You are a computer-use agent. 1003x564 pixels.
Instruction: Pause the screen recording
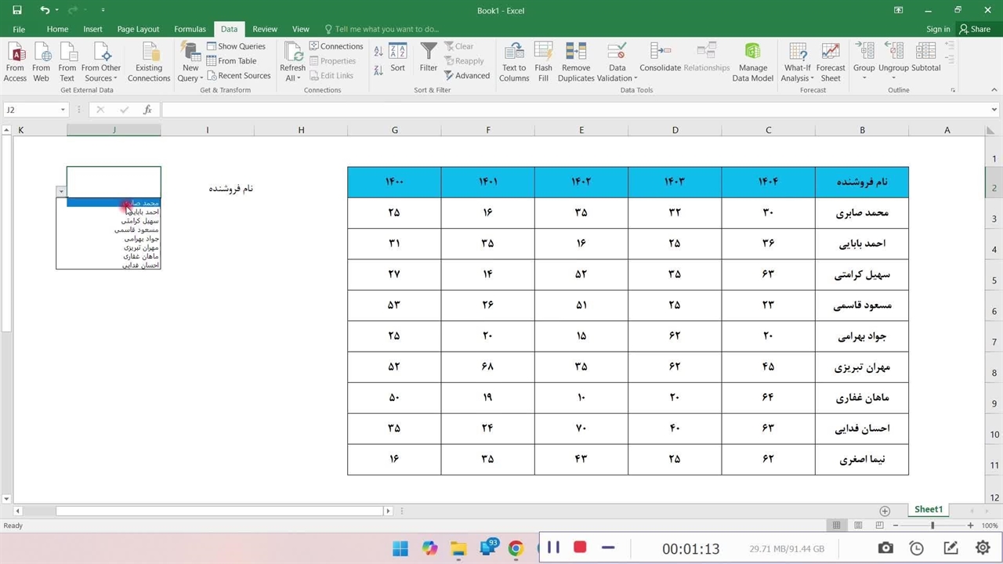pyautogui.click(x=553, y=548)
